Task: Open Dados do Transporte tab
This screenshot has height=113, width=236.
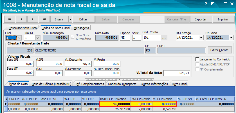Action: tap(122, 84)
